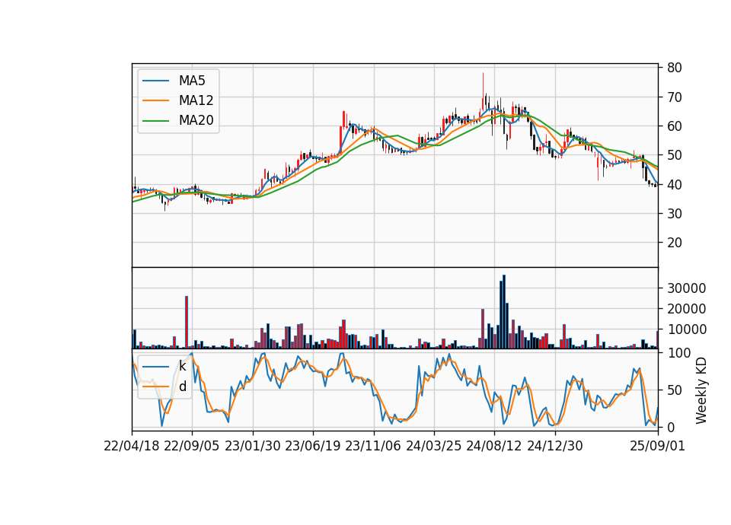This screenshot has width=731, height=525.
Task: Click the 24/03/25 date tick label
Action: coord(433,446)
